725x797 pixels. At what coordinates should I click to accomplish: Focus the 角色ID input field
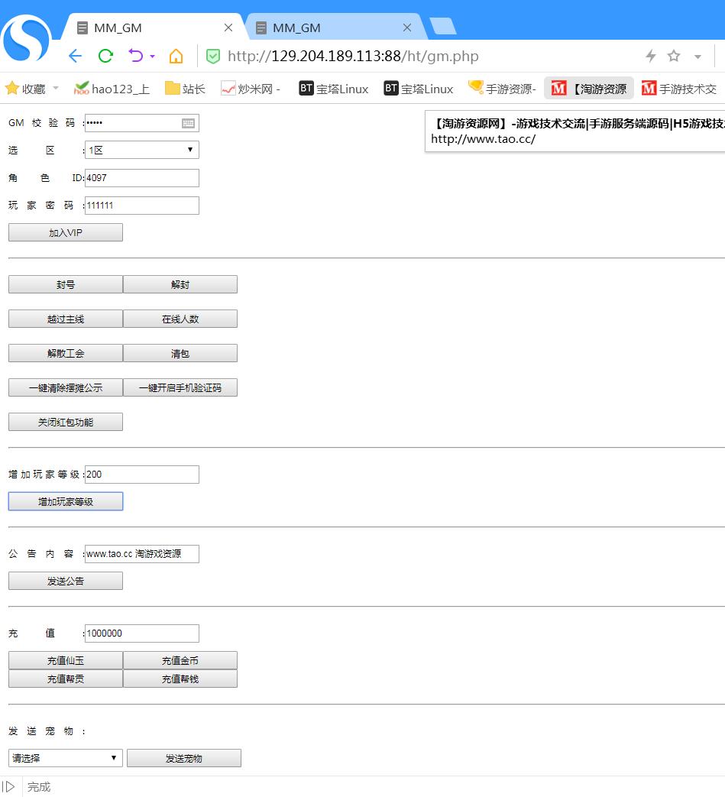point(142,178)
